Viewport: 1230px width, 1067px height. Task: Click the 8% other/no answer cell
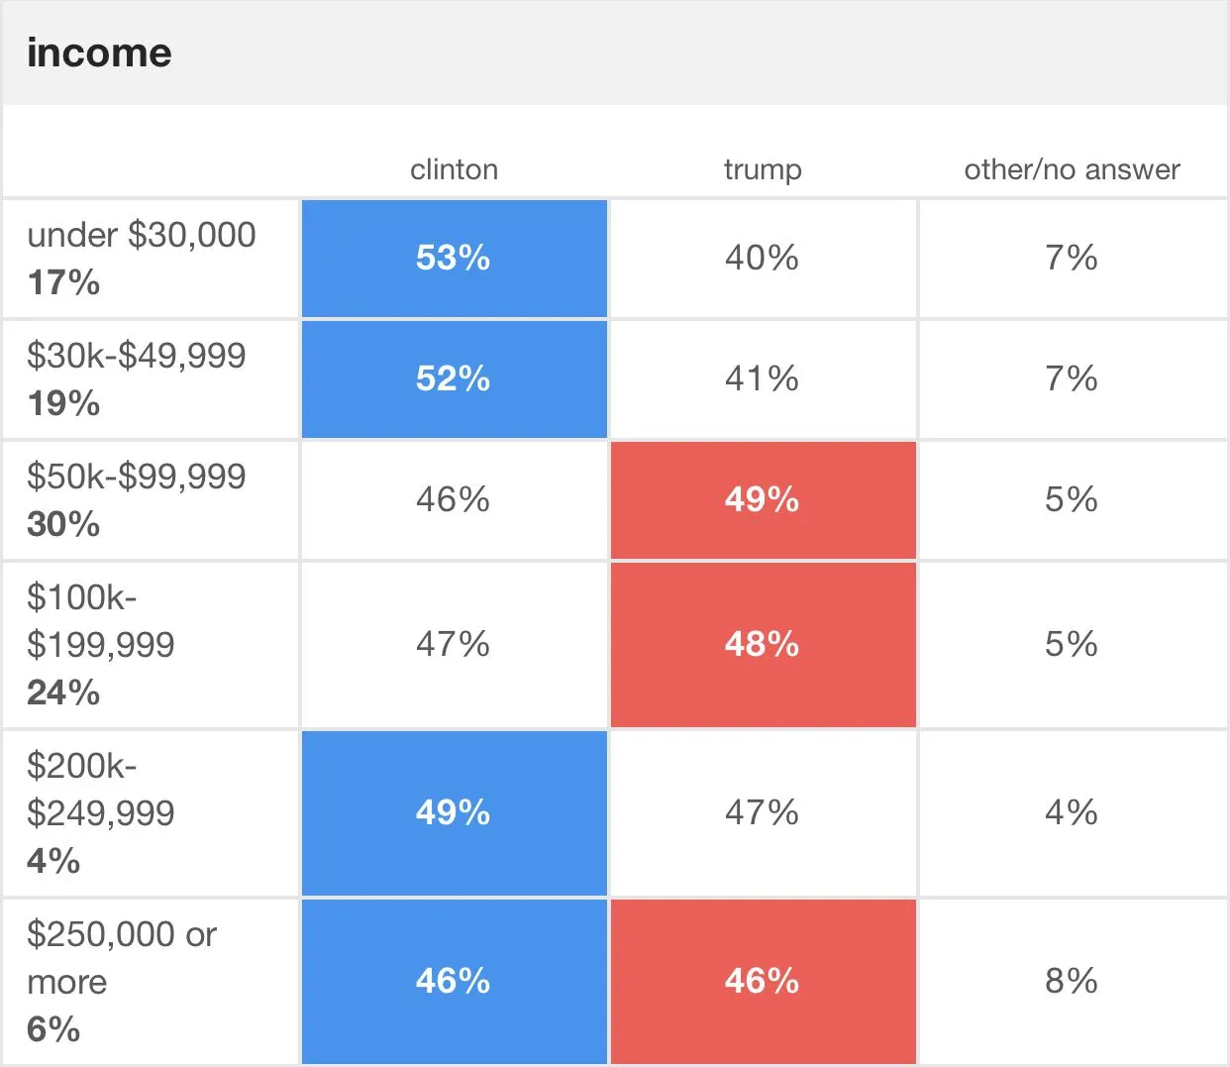(x=1072, y=982)
